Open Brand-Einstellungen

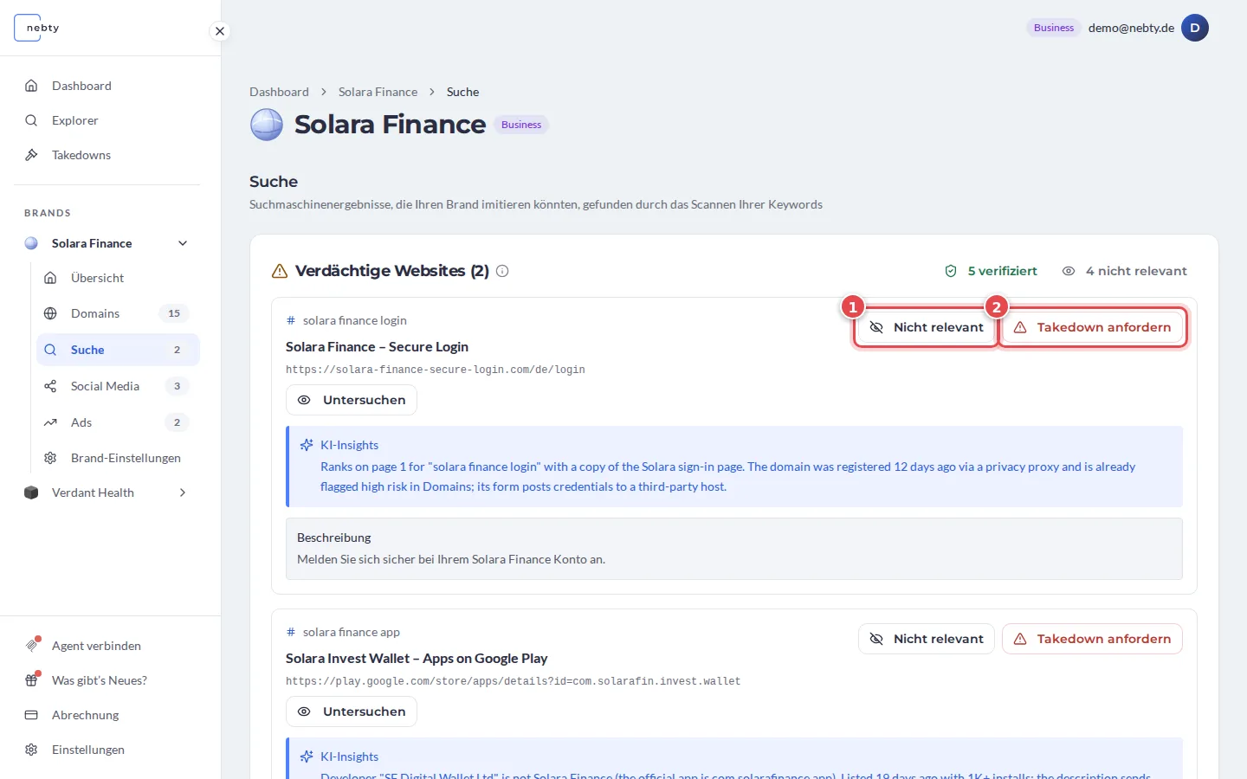(118, 458)
